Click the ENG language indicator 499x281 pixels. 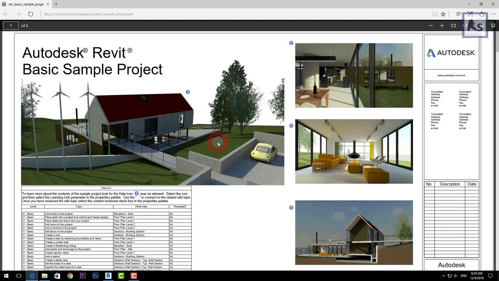coord(464,276)
